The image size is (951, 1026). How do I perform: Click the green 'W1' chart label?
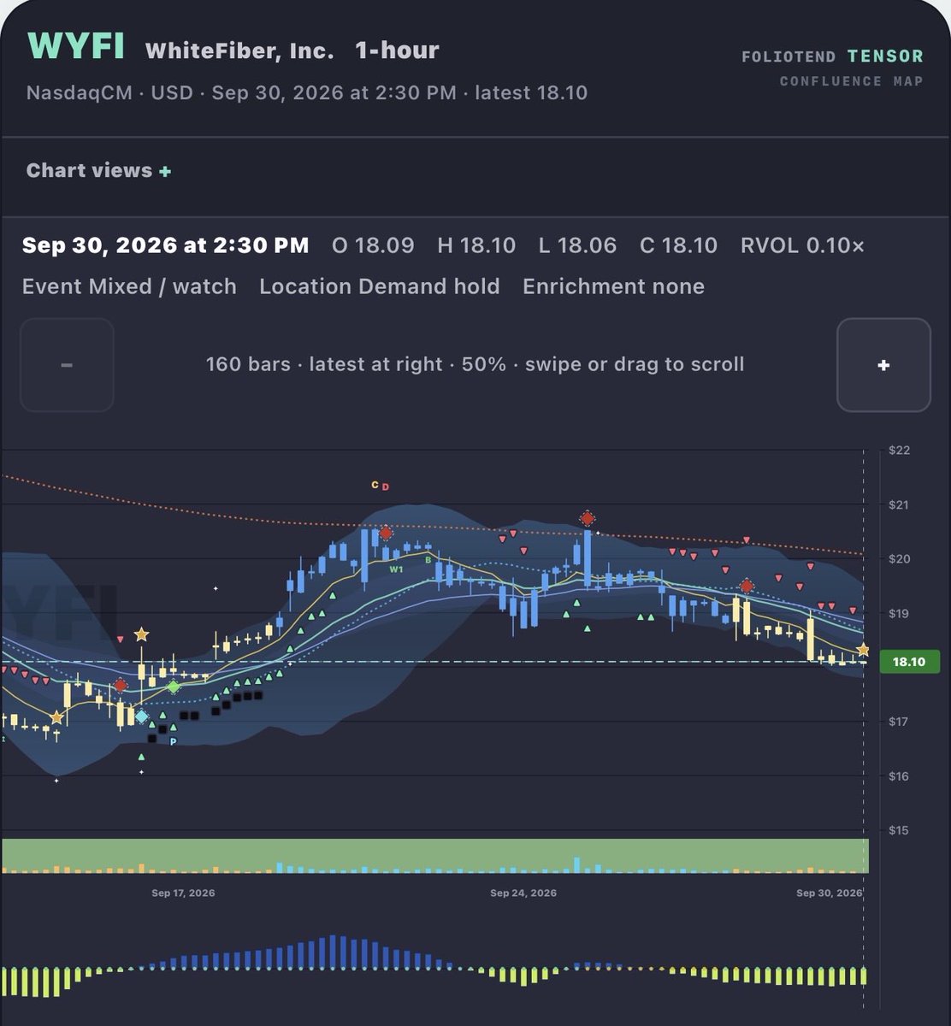click(x=396, y=569)
